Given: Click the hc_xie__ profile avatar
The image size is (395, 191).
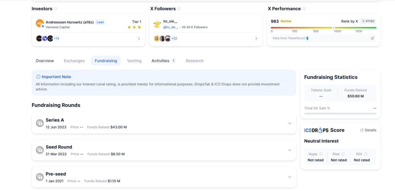Looking at the screenshot, I should (x=157, y=24).
